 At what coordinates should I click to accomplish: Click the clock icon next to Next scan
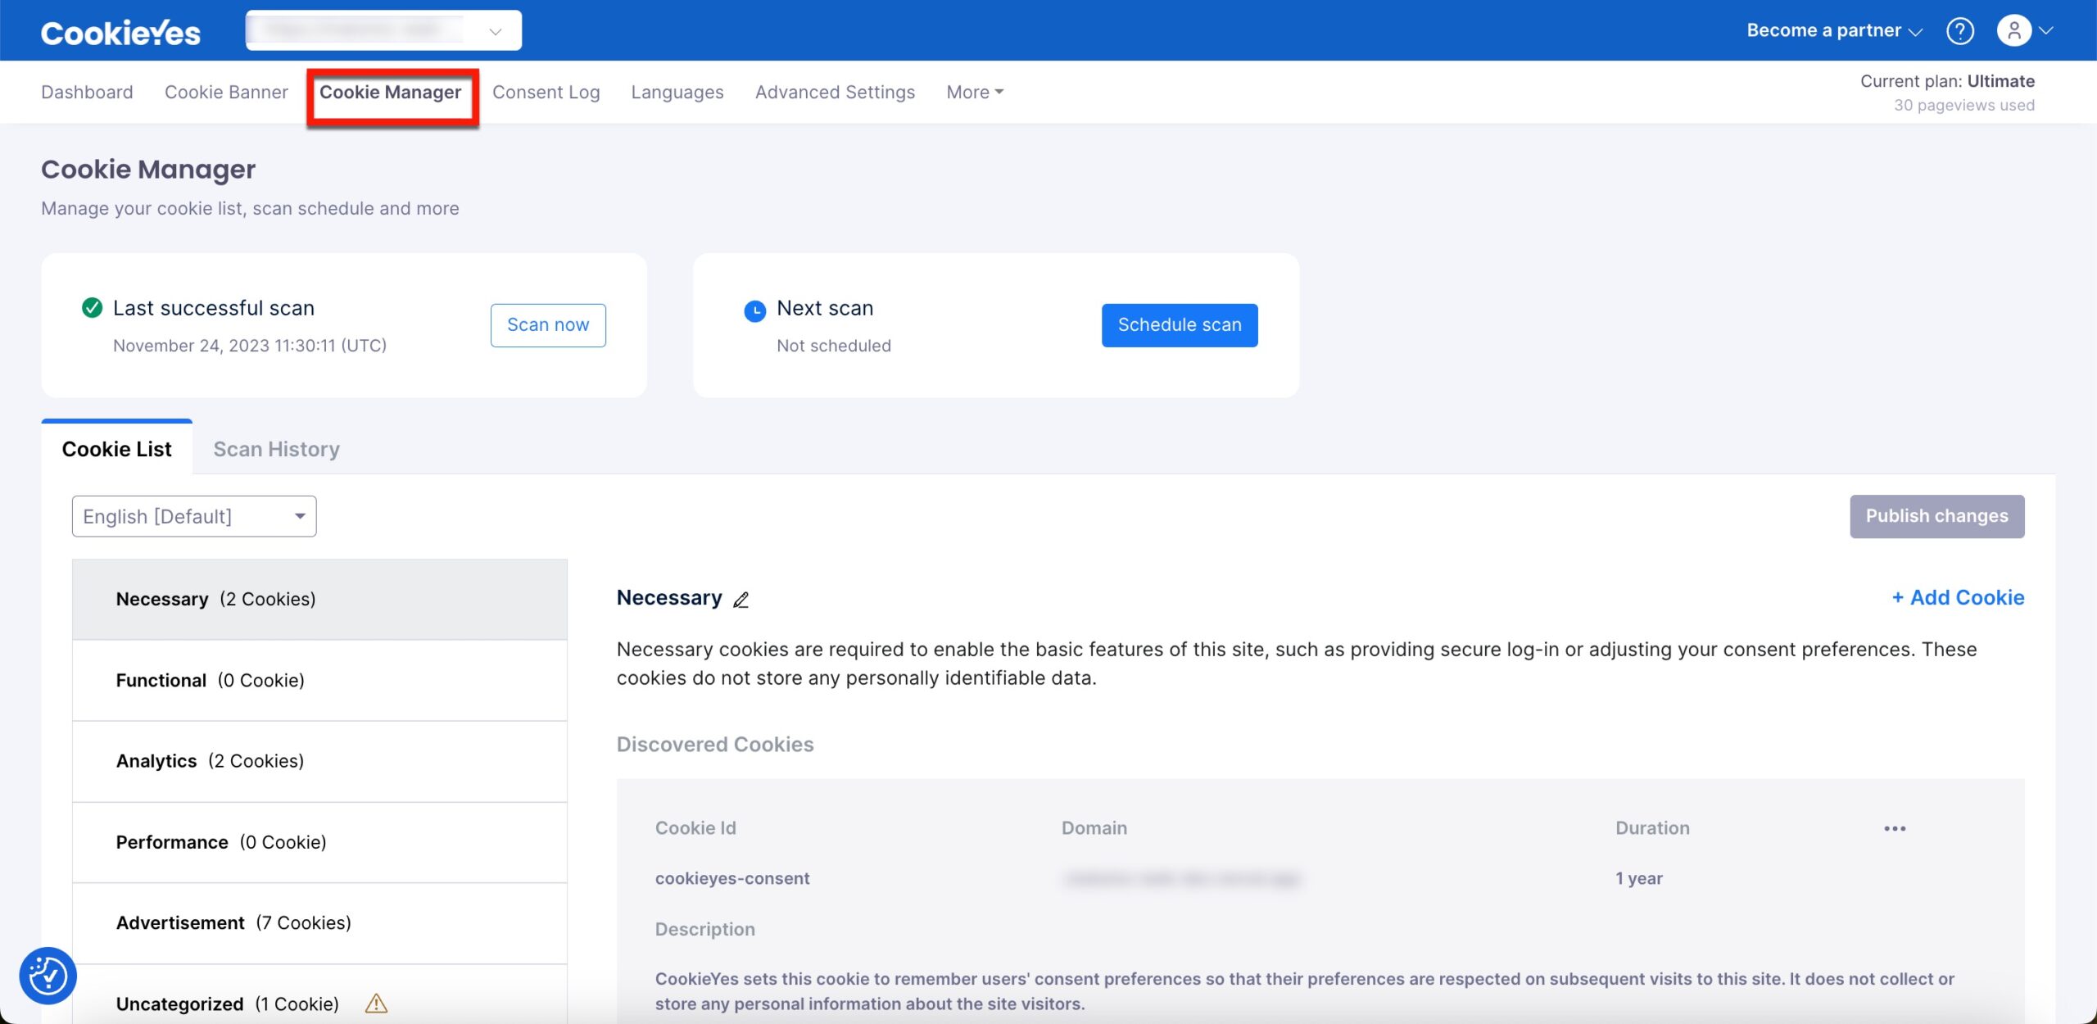click(754, 307)
